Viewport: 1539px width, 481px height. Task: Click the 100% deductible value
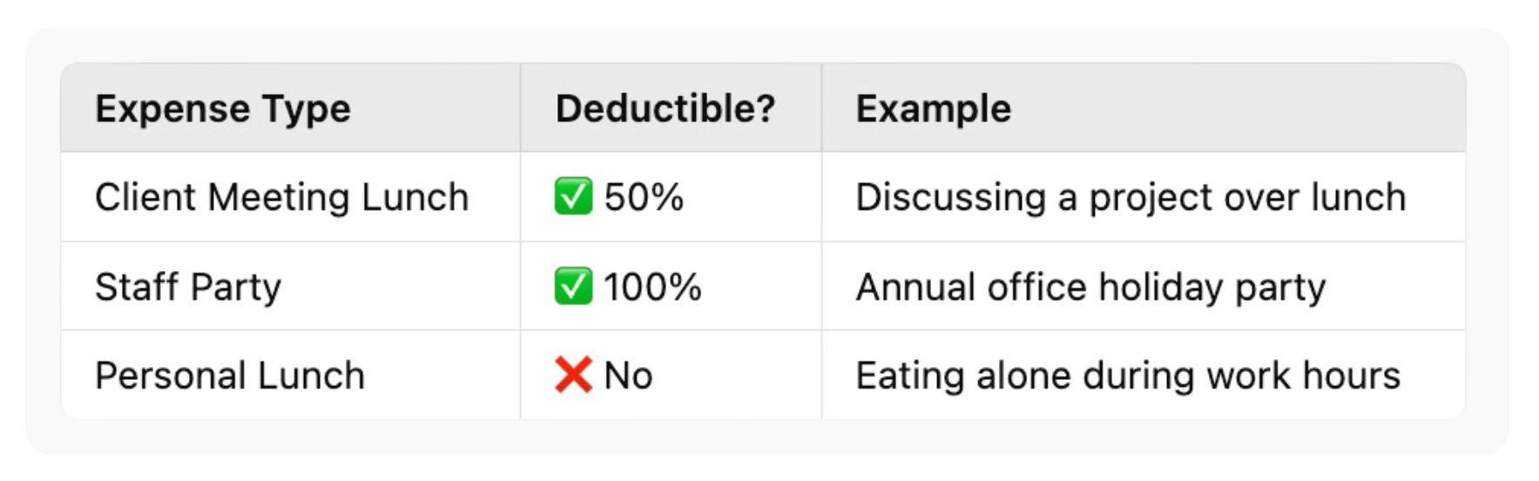(652, 288)
